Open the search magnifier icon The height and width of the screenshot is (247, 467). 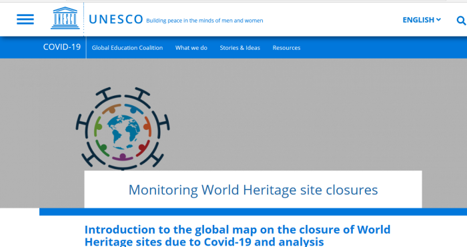point(461,20)
